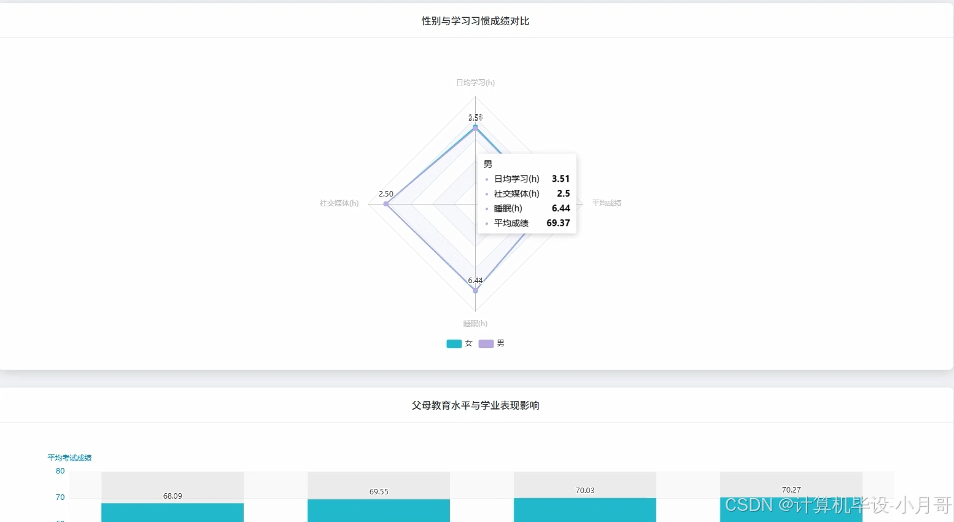Click the 日均学习(h) radar axis label
The height and width of the screenshot is (522, 954).
pos(475,82)
